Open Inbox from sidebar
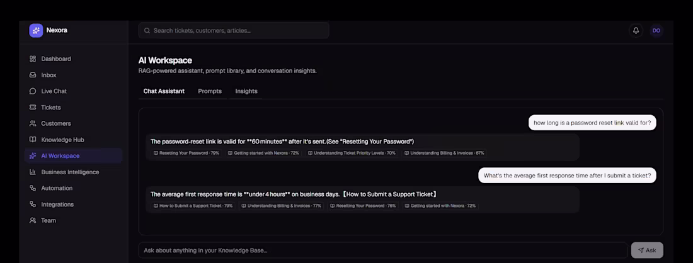The width and height of the screenshot is (693, 263). 73,75
